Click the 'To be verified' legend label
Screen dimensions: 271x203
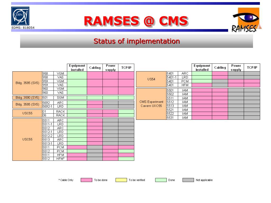point(137,180)
